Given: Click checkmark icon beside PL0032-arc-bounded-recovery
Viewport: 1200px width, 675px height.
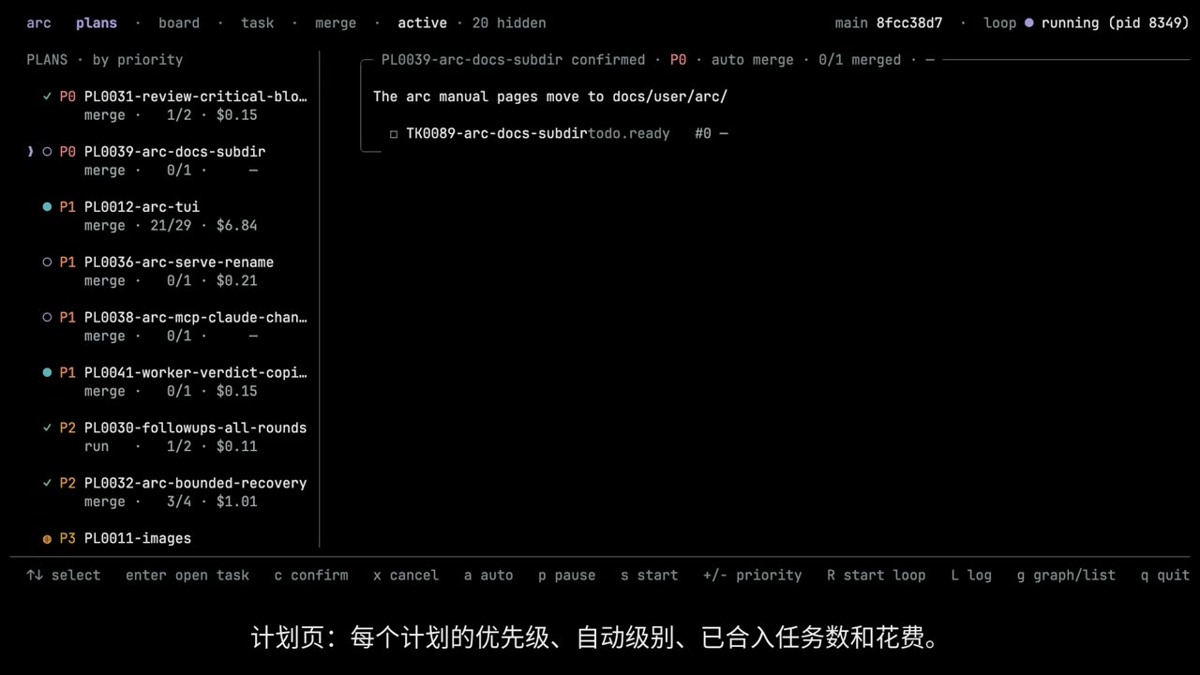Looking at the screenshot, I should [47, 484].
